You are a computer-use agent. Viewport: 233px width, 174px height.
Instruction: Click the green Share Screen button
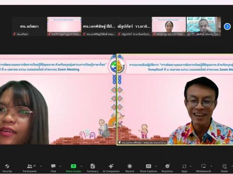[73, 168]
